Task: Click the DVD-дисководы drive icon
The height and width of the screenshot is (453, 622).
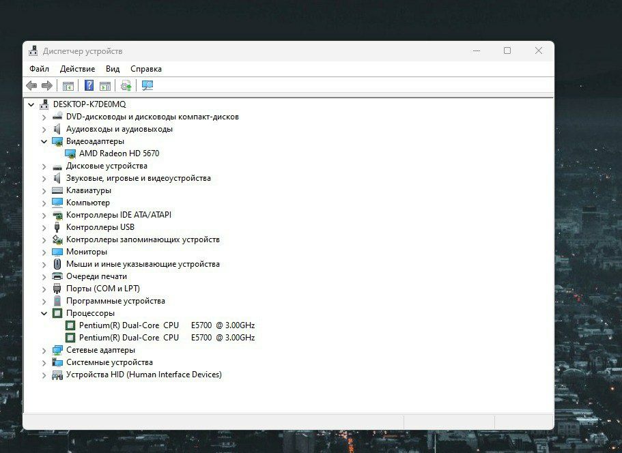Action: pos(57,117)
